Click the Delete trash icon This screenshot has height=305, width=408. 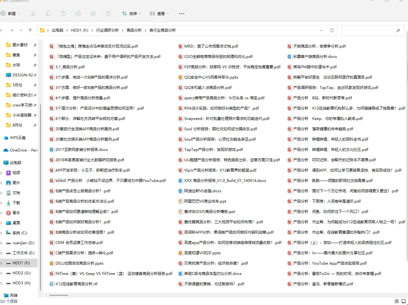coord(108,13)
